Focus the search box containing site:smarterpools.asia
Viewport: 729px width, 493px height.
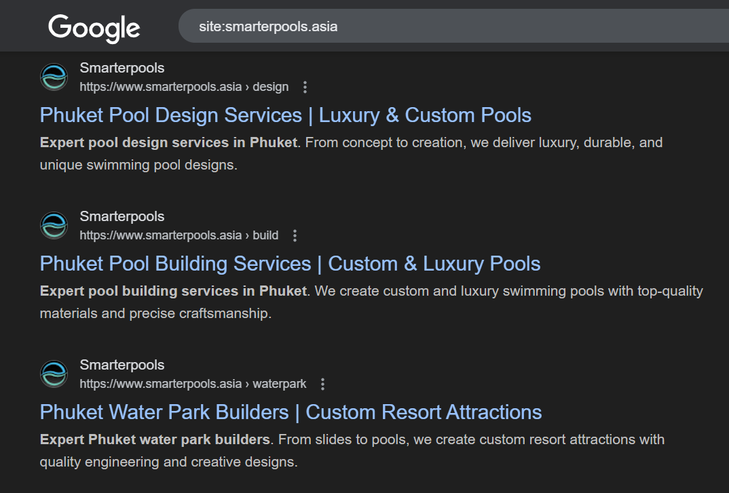coord(407,27)
